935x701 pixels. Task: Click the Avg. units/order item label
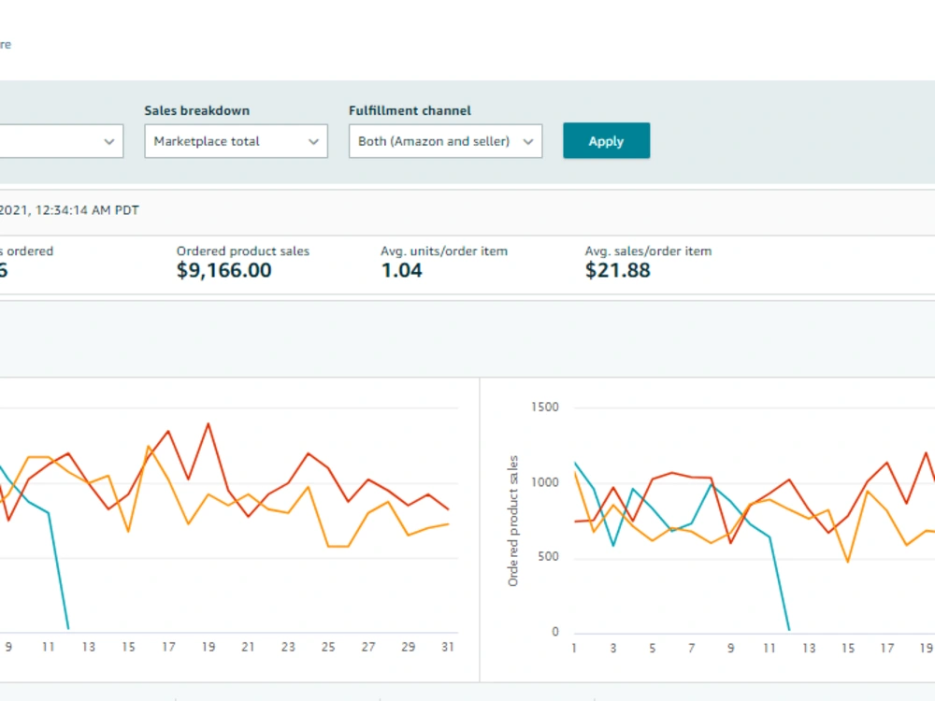coord(444,250)
